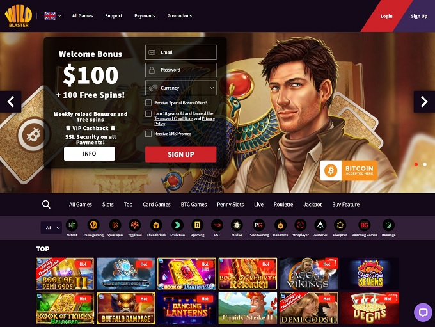
Task: Open the language flag selector
Action: [52, 16]
